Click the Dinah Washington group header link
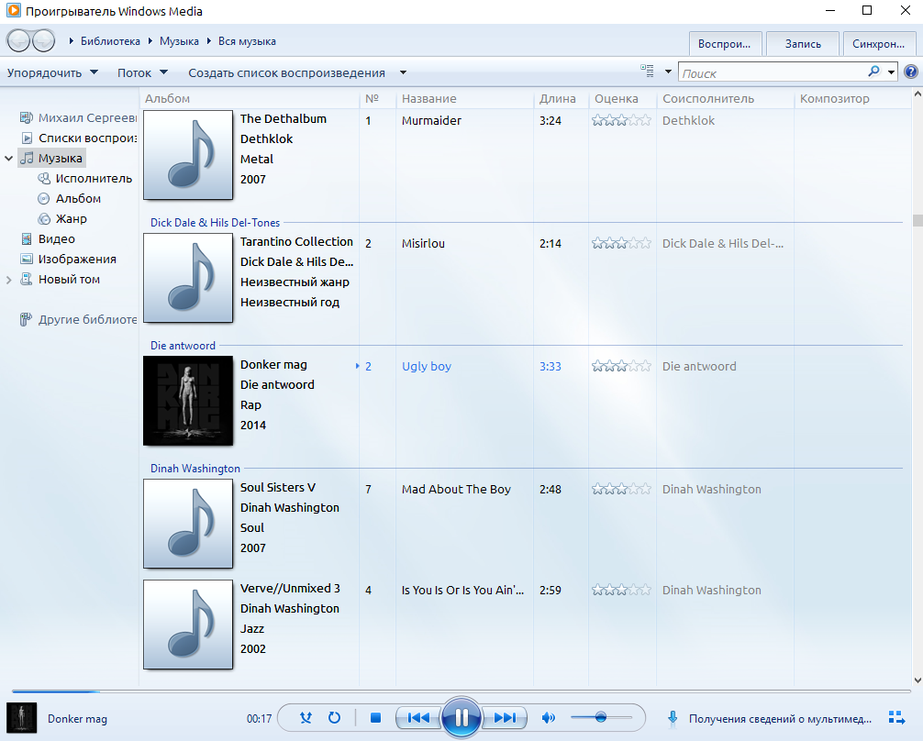The height and width of the screenshot is (741, 923). click(195, 469)
